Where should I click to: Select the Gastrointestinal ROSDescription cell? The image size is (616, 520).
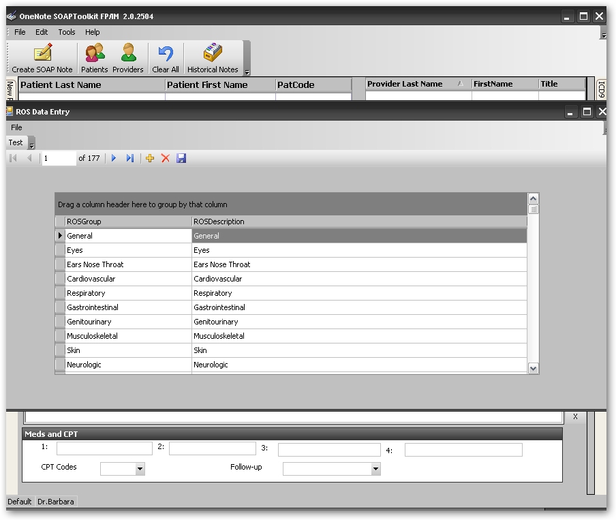359,307
